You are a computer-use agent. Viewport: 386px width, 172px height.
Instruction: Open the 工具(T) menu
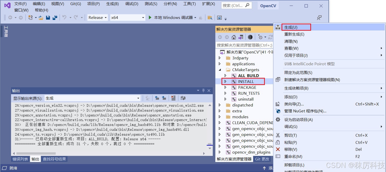pos(189,4)
